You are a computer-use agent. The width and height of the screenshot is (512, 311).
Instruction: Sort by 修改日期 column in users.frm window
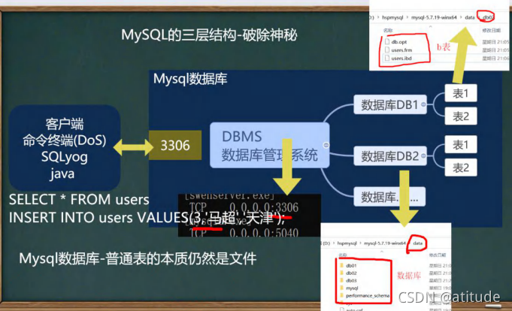point(492,30)
